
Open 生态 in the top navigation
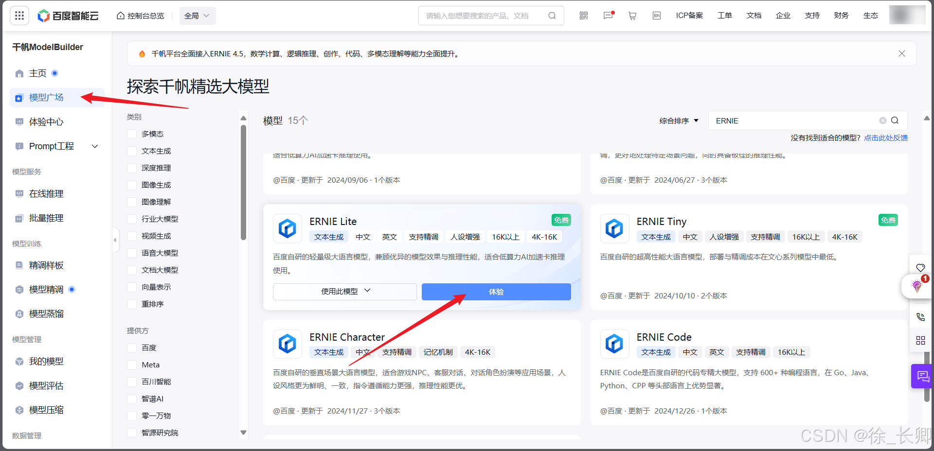[871, 16]
